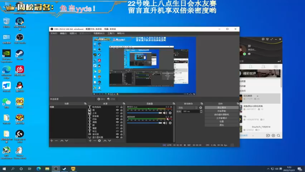
Task: Pop out the 控件 dock panel
Action: [x=238, y=104]
